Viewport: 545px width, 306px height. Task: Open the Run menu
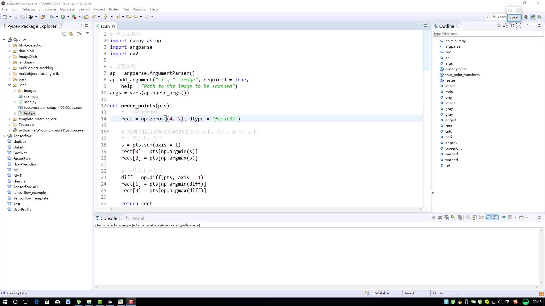[125, 9]
